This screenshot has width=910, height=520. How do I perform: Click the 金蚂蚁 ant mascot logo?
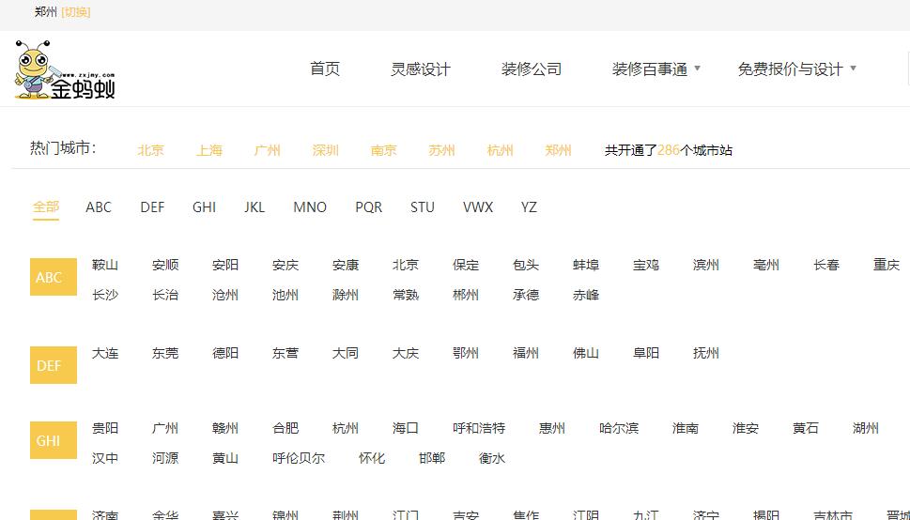coord(64,71)
